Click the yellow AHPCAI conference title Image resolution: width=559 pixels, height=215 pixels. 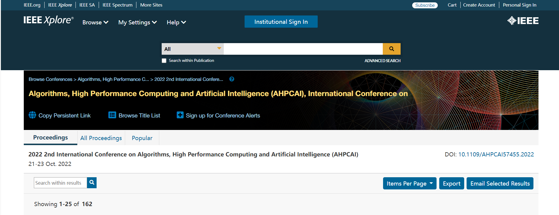[x=218, y=94]
